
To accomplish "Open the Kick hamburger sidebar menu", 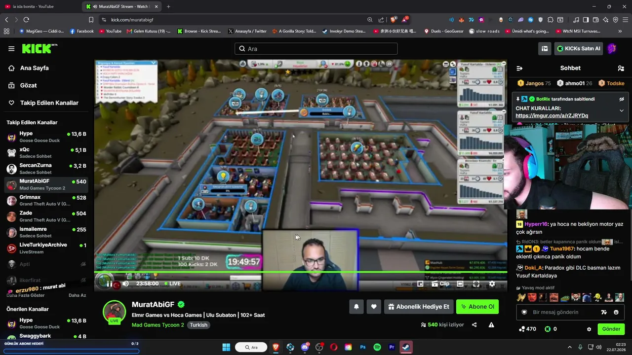I will pos(11,48).
